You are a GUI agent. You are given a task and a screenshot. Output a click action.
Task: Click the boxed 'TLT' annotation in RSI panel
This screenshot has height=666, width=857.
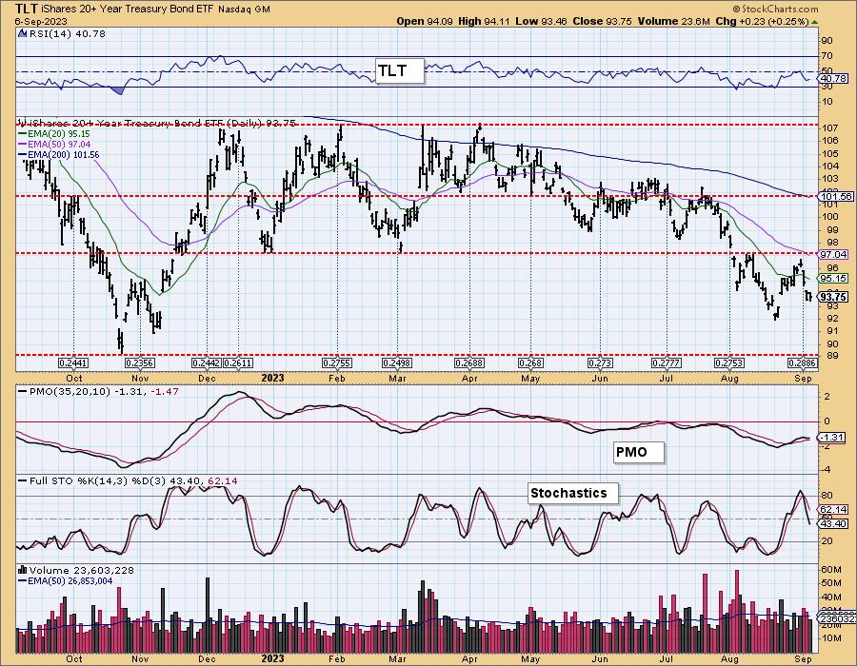(400, 71)
